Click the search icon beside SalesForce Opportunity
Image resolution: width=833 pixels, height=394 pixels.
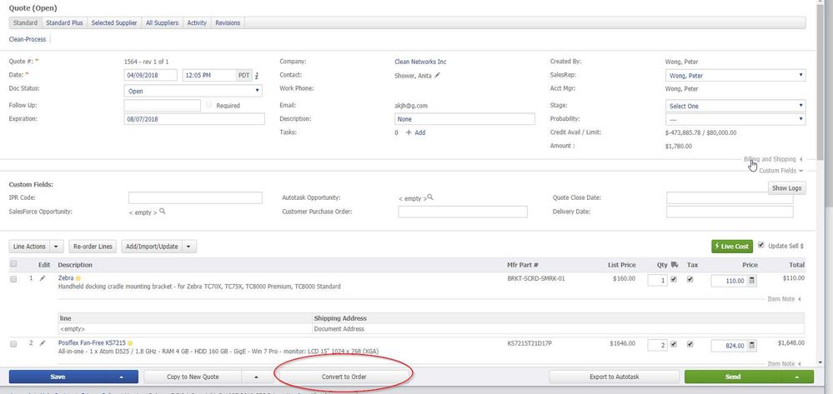click(162, 212)
